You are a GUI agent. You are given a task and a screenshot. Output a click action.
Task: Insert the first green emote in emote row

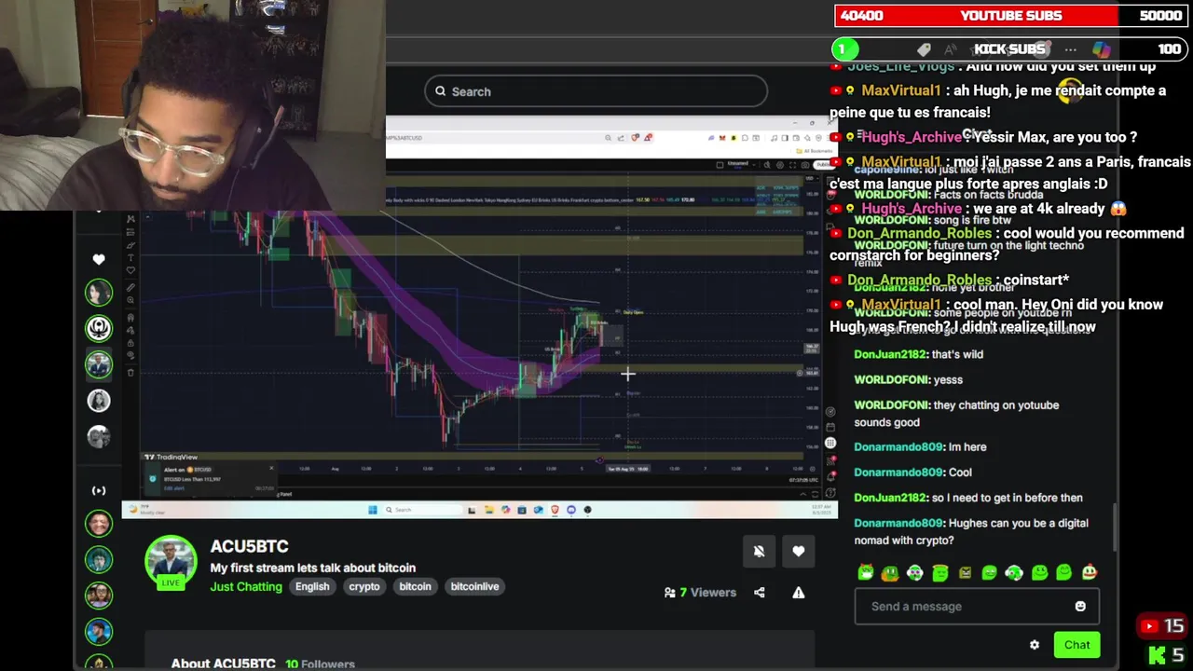pyautogui.click(x=866, y=573)
